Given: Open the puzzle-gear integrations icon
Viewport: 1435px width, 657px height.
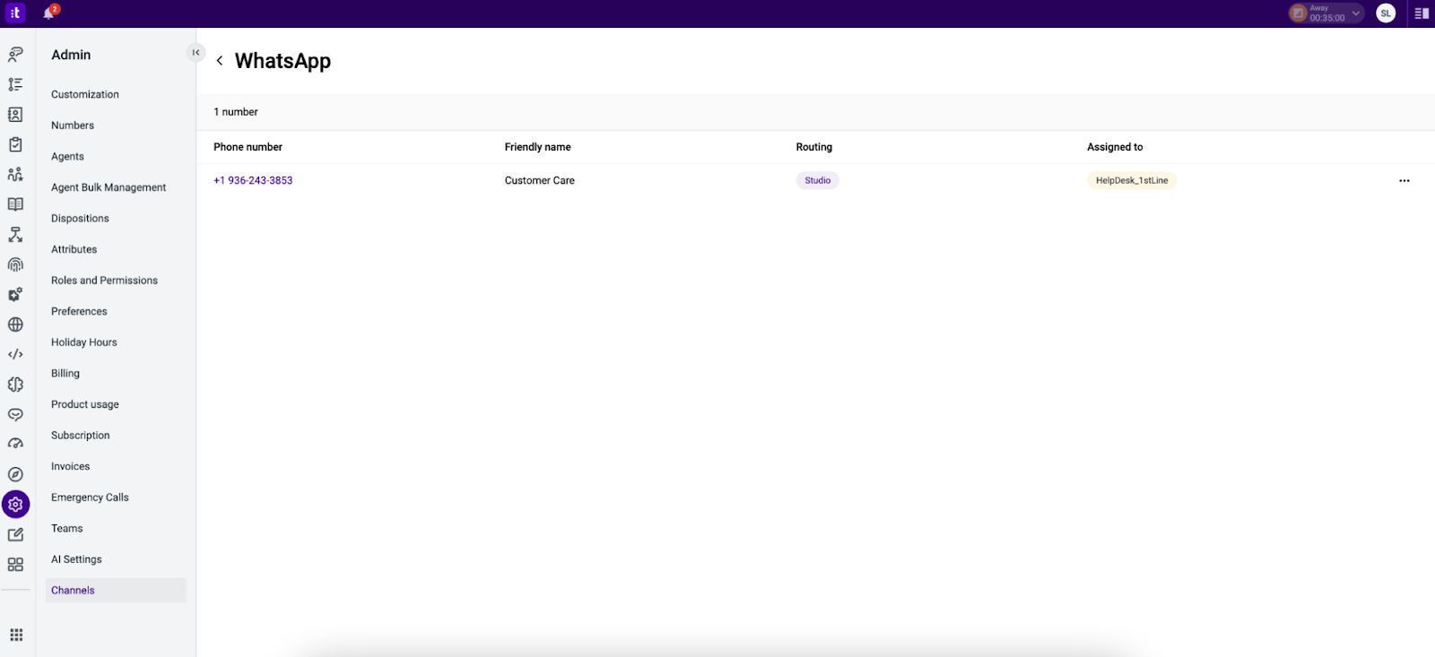Looking at the screenshot, I should pyautogui.click(x=15, y=295).
